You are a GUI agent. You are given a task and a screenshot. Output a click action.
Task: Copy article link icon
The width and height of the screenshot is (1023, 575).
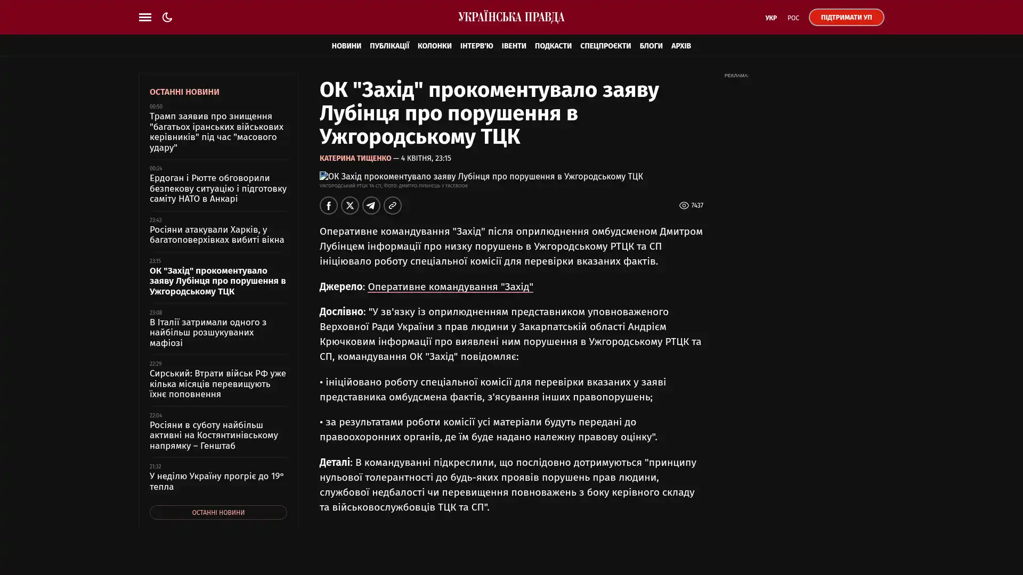coord(392,206)
